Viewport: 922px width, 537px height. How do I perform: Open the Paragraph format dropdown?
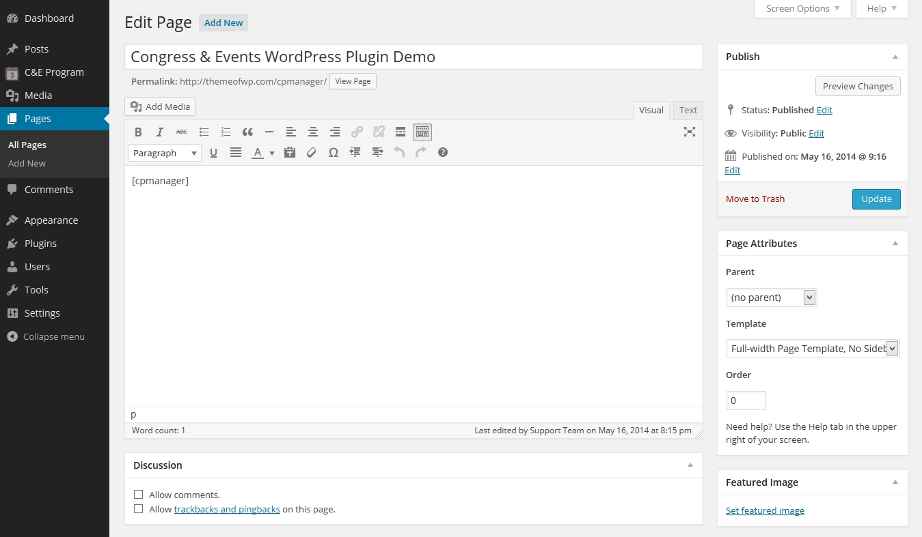coord(165,153)
